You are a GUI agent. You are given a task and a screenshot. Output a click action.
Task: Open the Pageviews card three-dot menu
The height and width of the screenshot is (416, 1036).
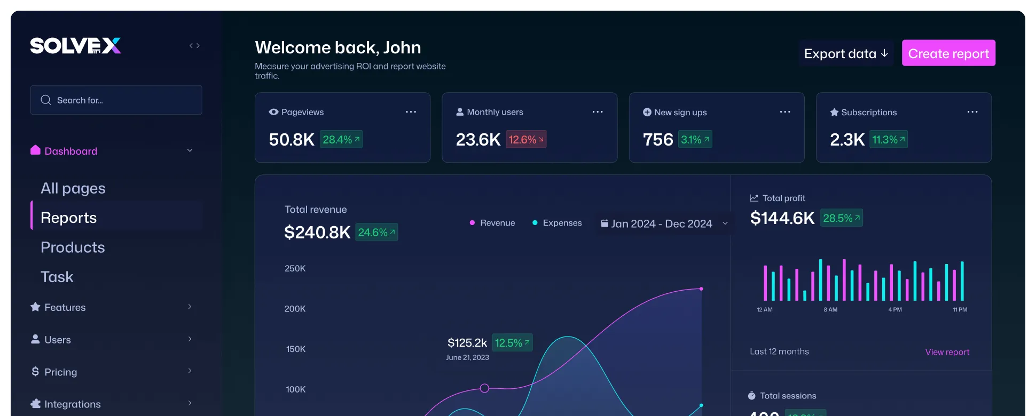pos(411,112)
